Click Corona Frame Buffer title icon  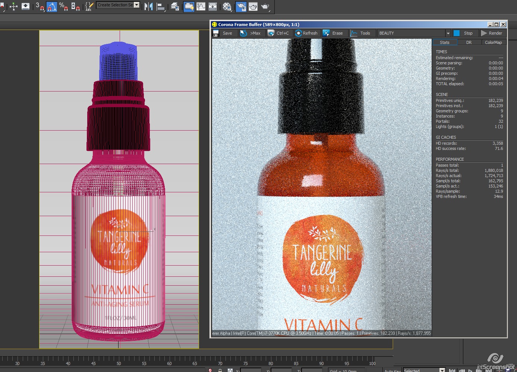[214, 25]
